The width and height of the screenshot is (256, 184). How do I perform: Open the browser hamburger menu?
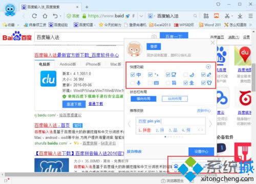click(250, 16)
